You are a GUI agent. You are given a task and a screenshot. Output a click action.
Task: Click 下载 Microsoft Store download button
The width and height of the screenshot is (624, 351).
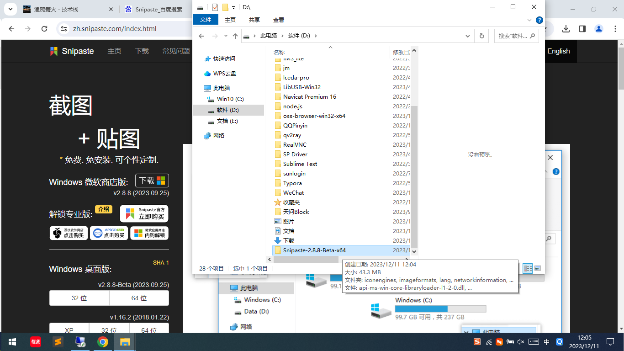[x=152, y=181]
